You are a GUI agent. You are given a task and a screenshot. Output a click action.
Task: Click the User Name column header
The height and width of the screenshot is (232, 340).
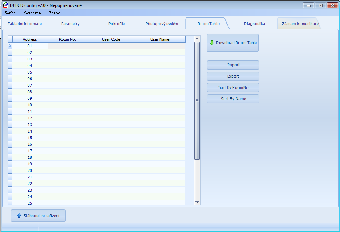(x=160, y=39)
